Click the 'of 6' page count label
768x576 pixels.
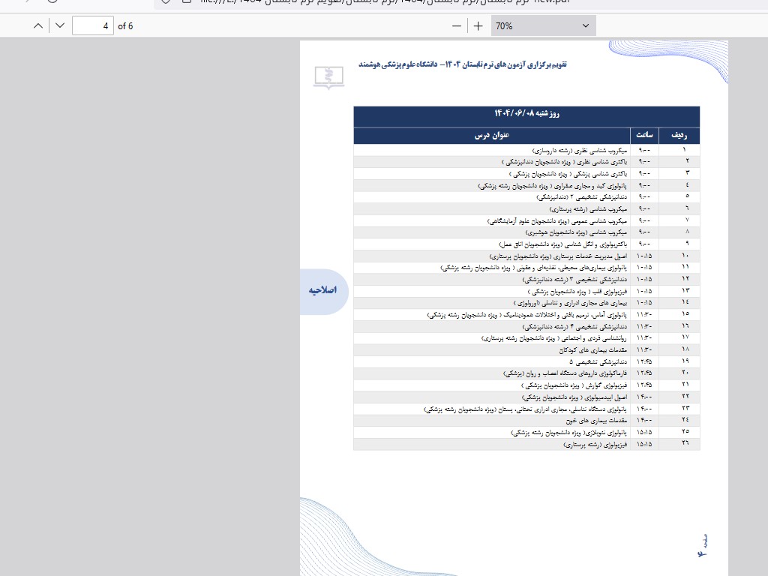point(125,26)
